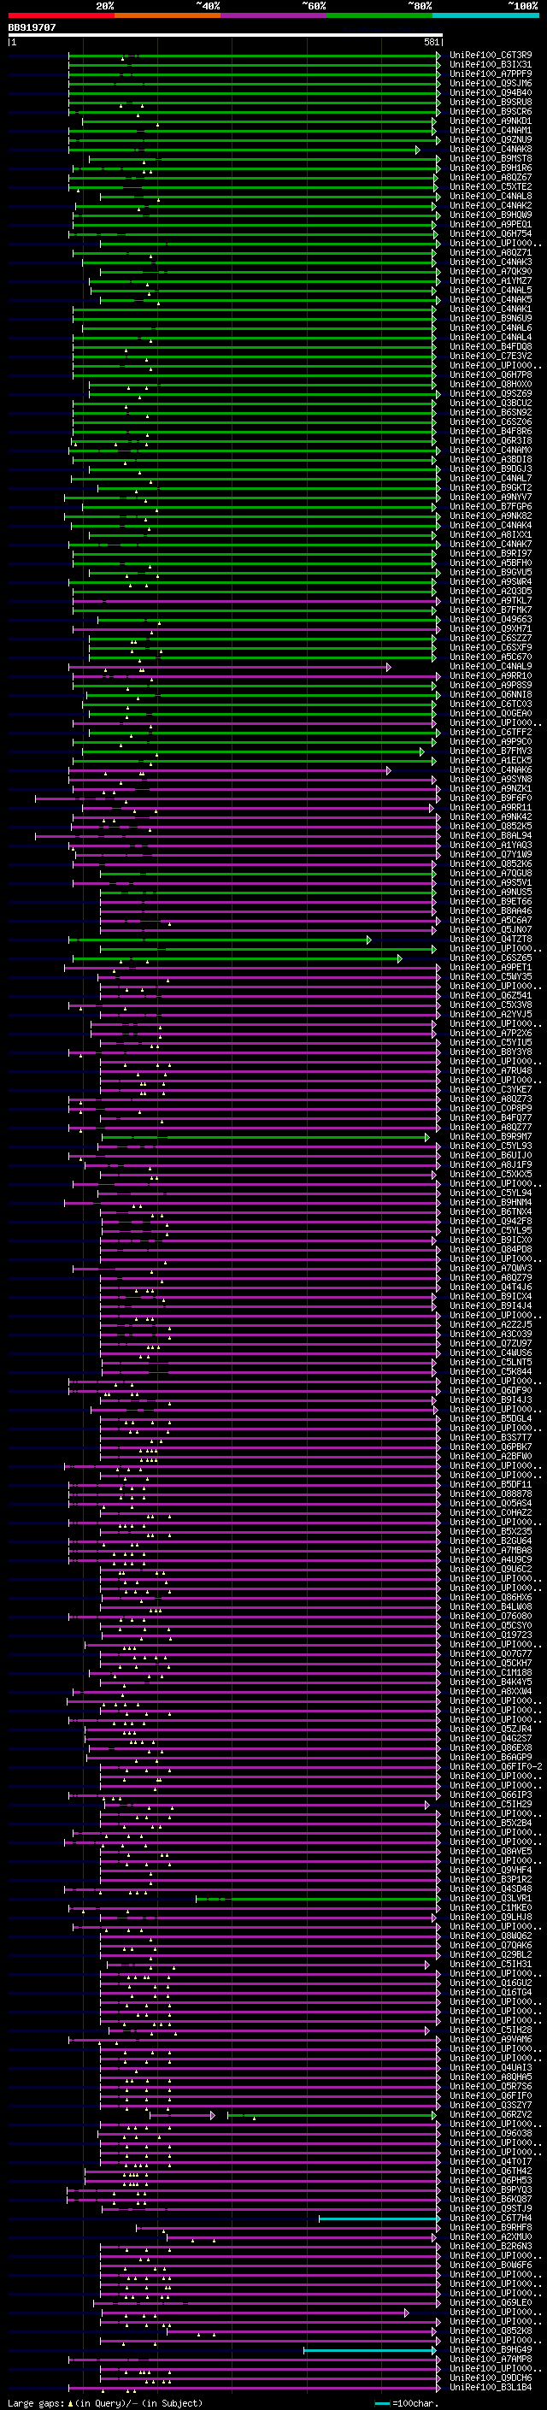Viewport: 547px width, 2410px height.
Task: Select the UniRef100_Q94B40 label
Action: click(491, 92)
